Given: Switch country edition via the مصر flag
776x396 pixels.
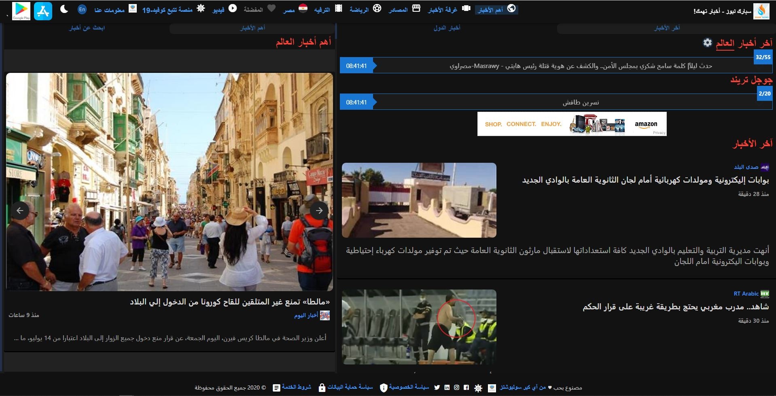Looking at the screenshot, I should 303,9.
